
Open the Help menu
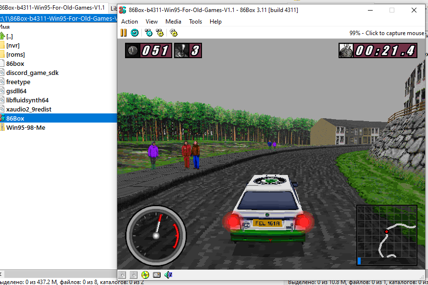click(215, 22)
